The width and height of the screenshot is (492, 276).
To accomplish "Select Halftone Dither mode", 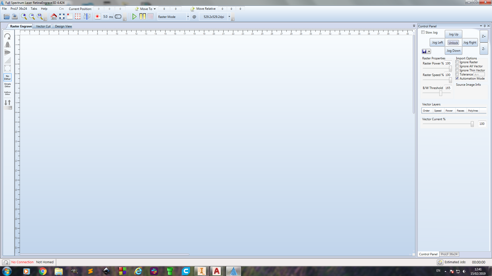I will (8, 93).
